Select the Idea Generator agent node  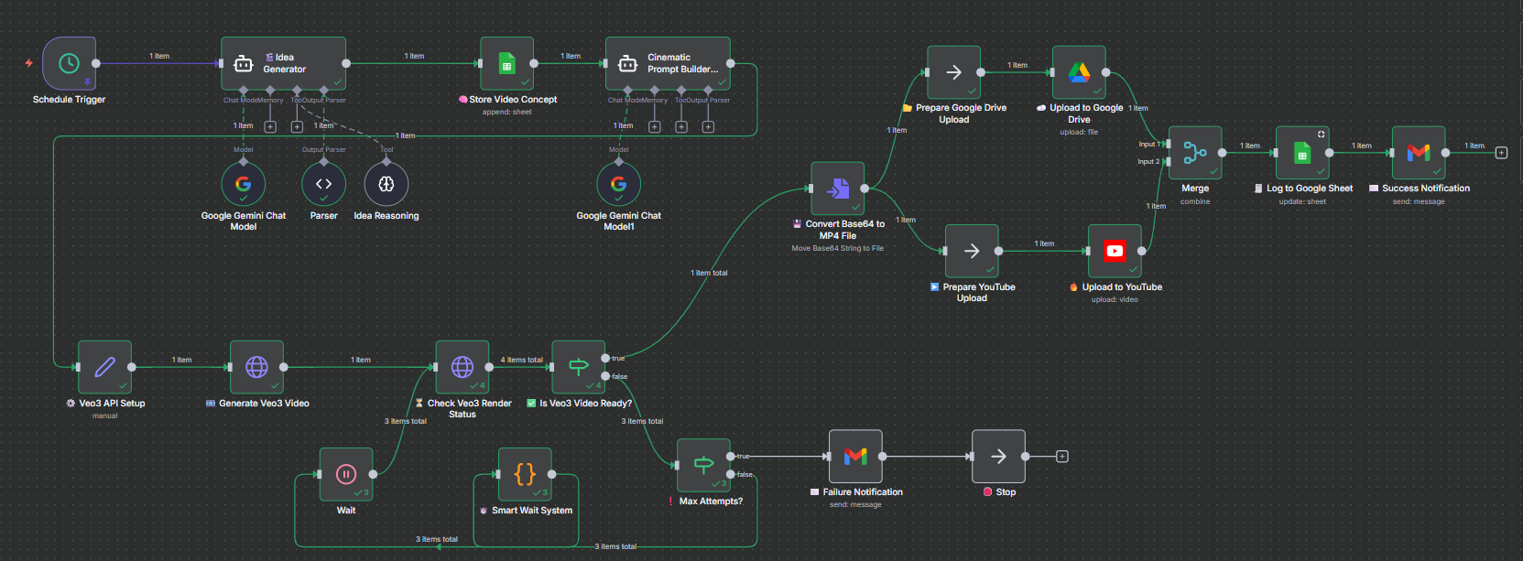coord(284,63)
